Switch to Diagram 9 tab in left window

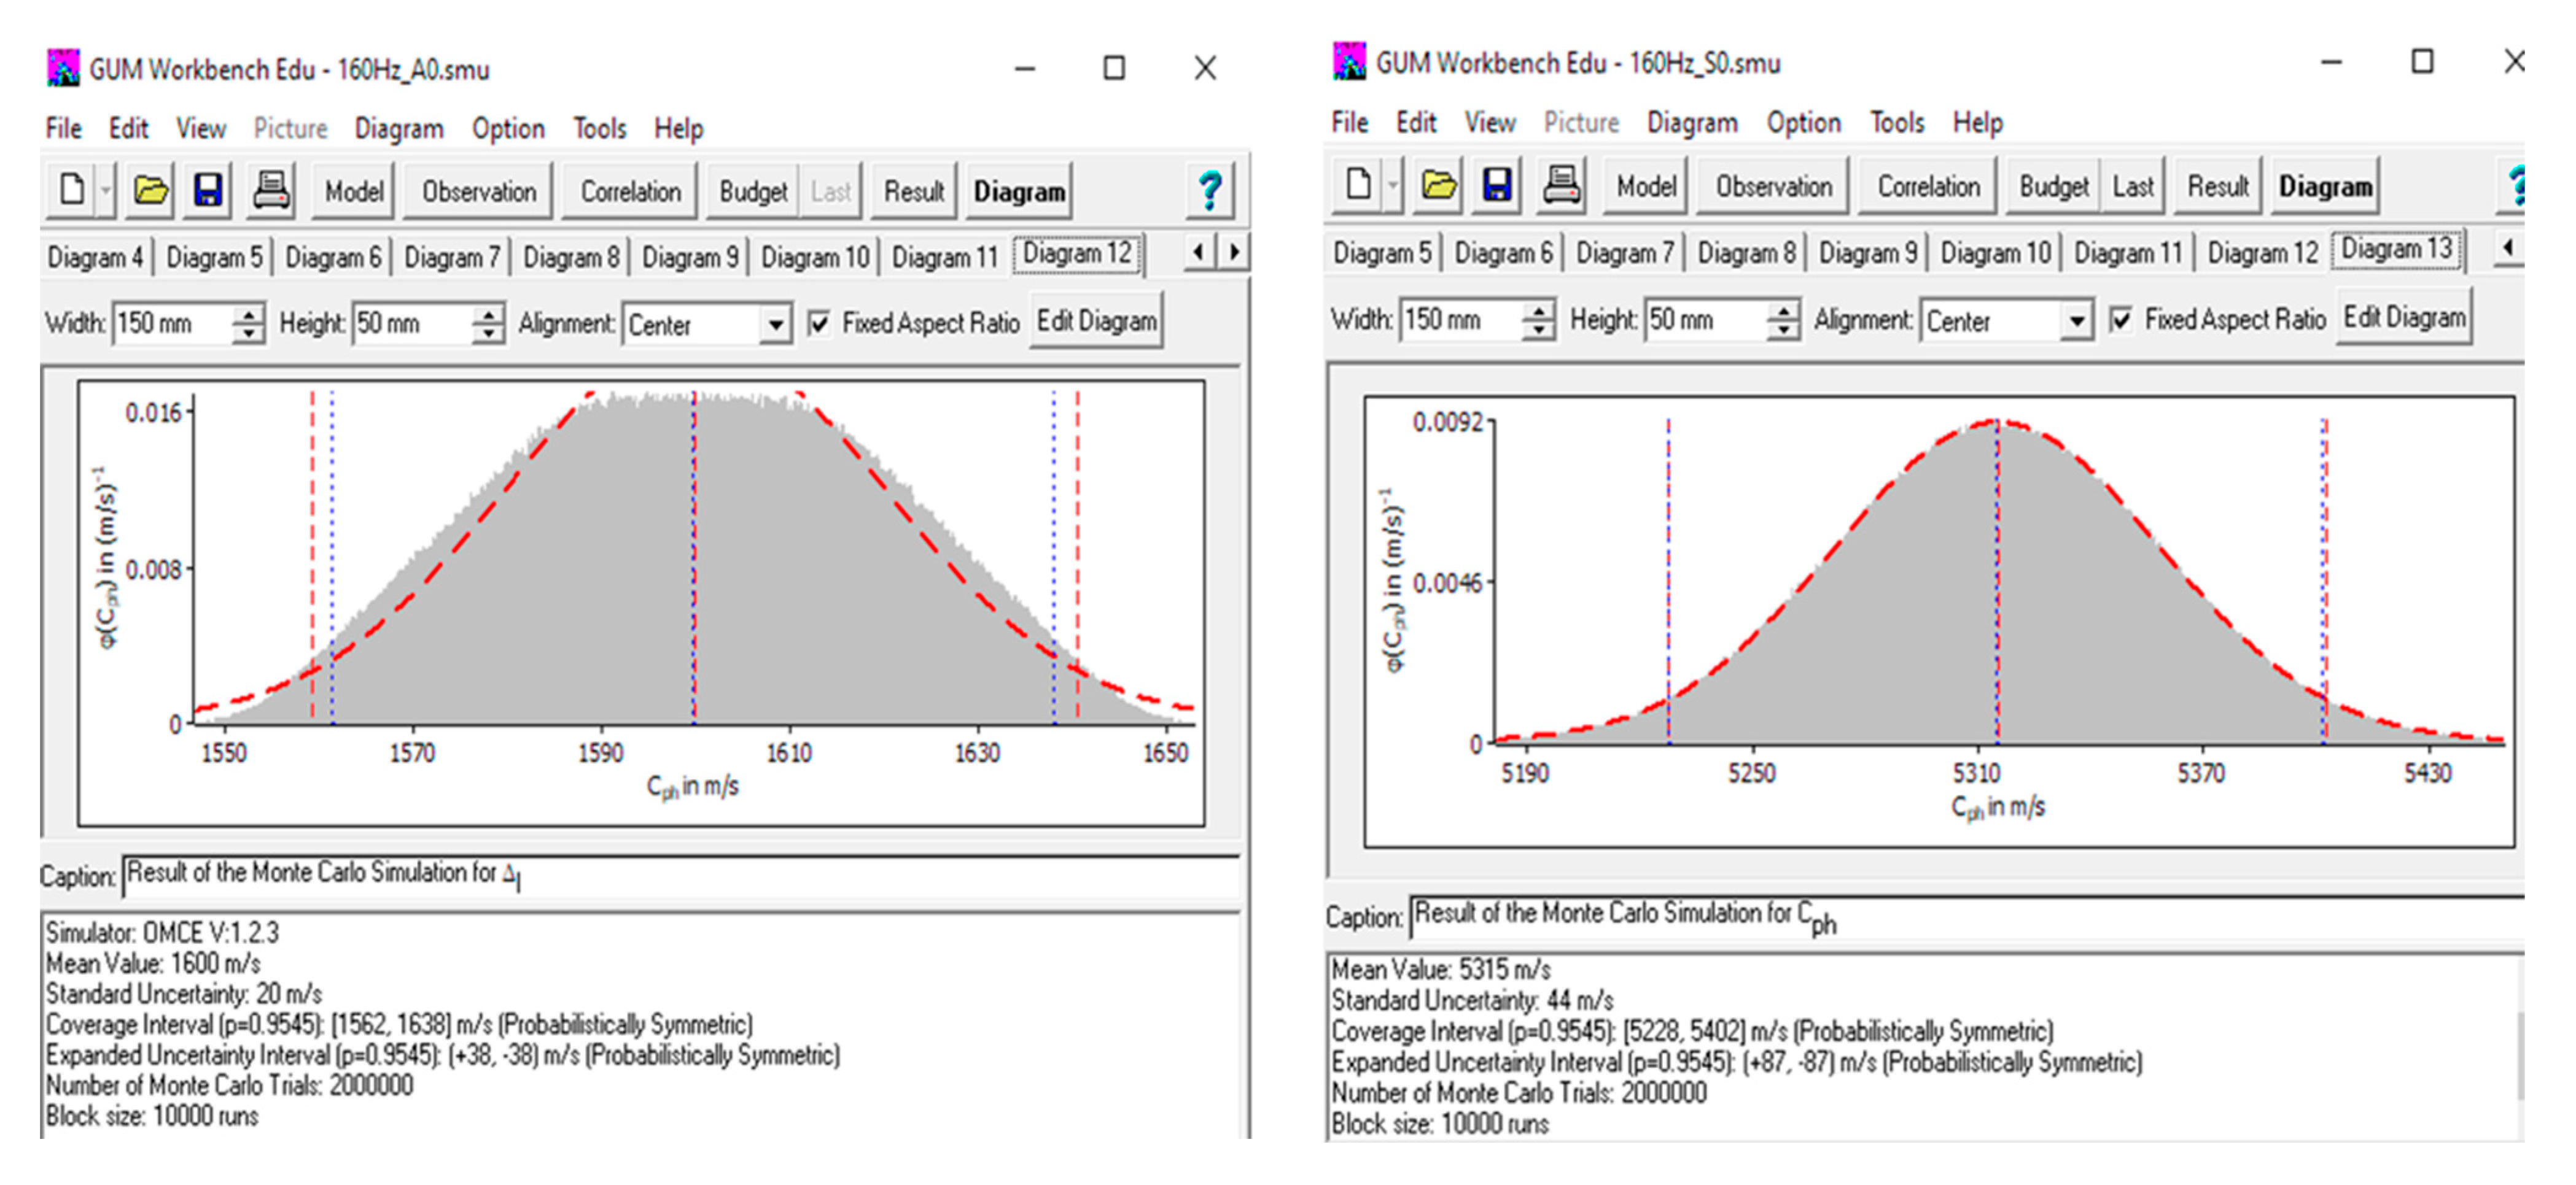pos(689,258)
